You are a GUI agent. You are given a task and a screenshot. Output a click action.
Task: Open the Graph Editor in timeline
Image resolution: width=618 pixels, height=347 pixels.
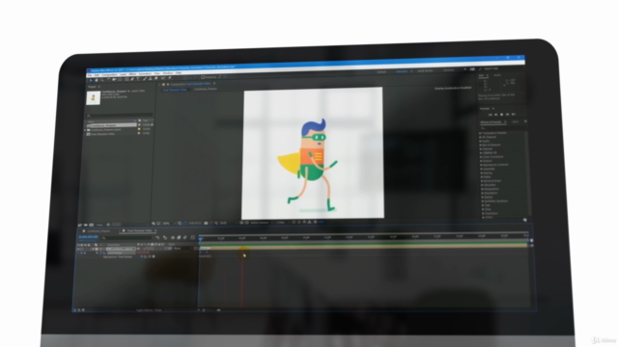(193, 238)
